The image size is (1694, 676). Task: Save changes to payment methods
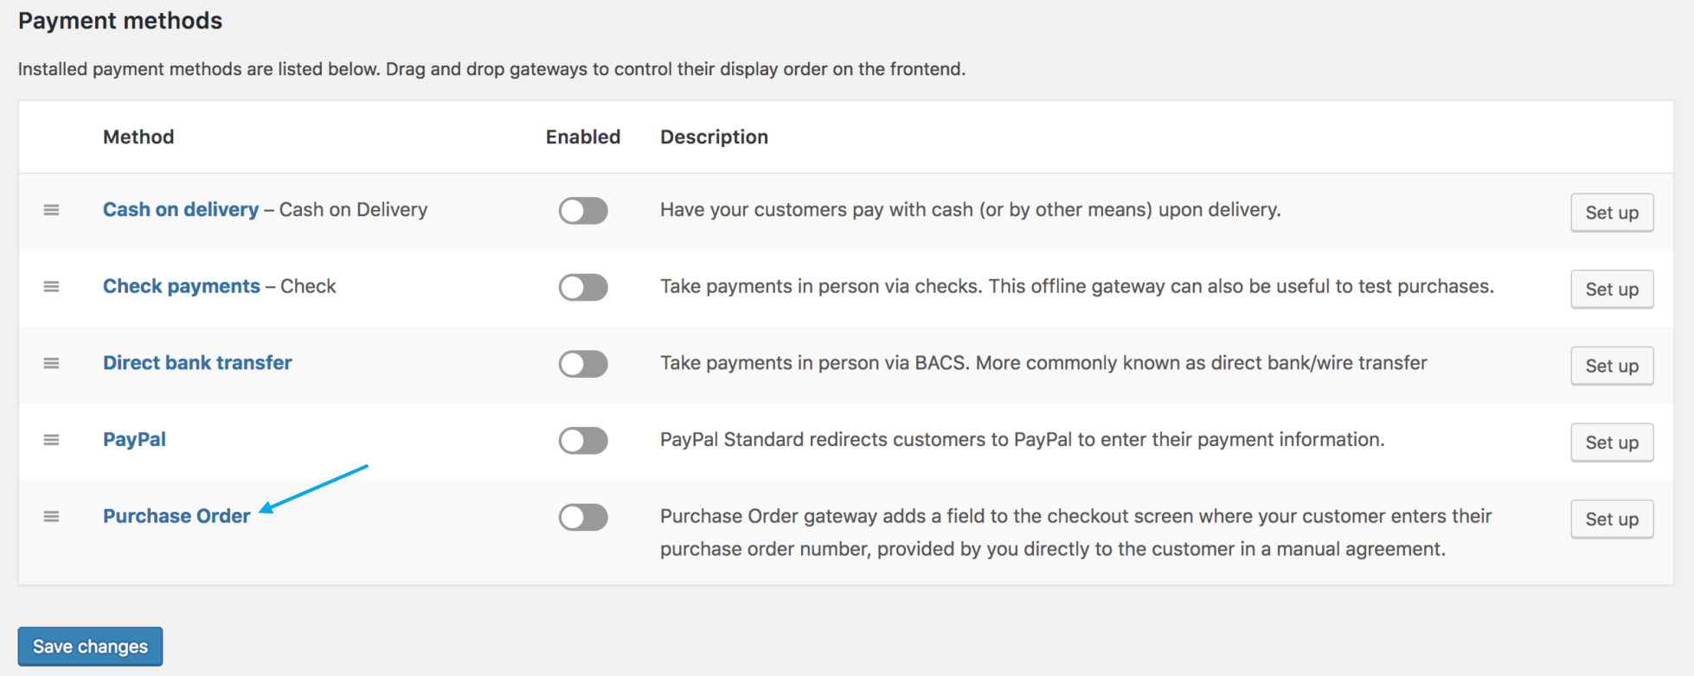click(x=89, y=646)
